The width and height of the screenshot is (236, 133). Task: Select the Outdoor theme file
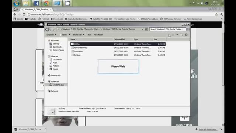[x=118, y=55]
